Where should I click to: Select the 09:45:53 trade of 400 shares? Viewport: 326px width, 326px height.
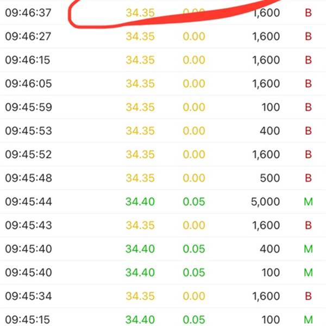[163, 131]
